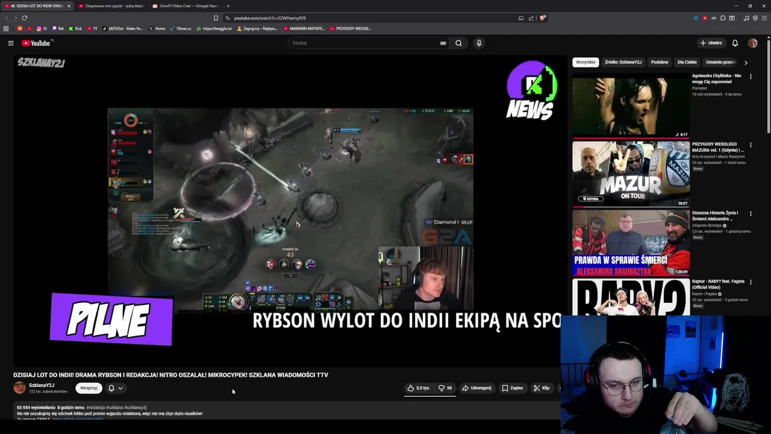The image size is (771, 434).
Task: Open a new browser tab
Action: point(228,6)
